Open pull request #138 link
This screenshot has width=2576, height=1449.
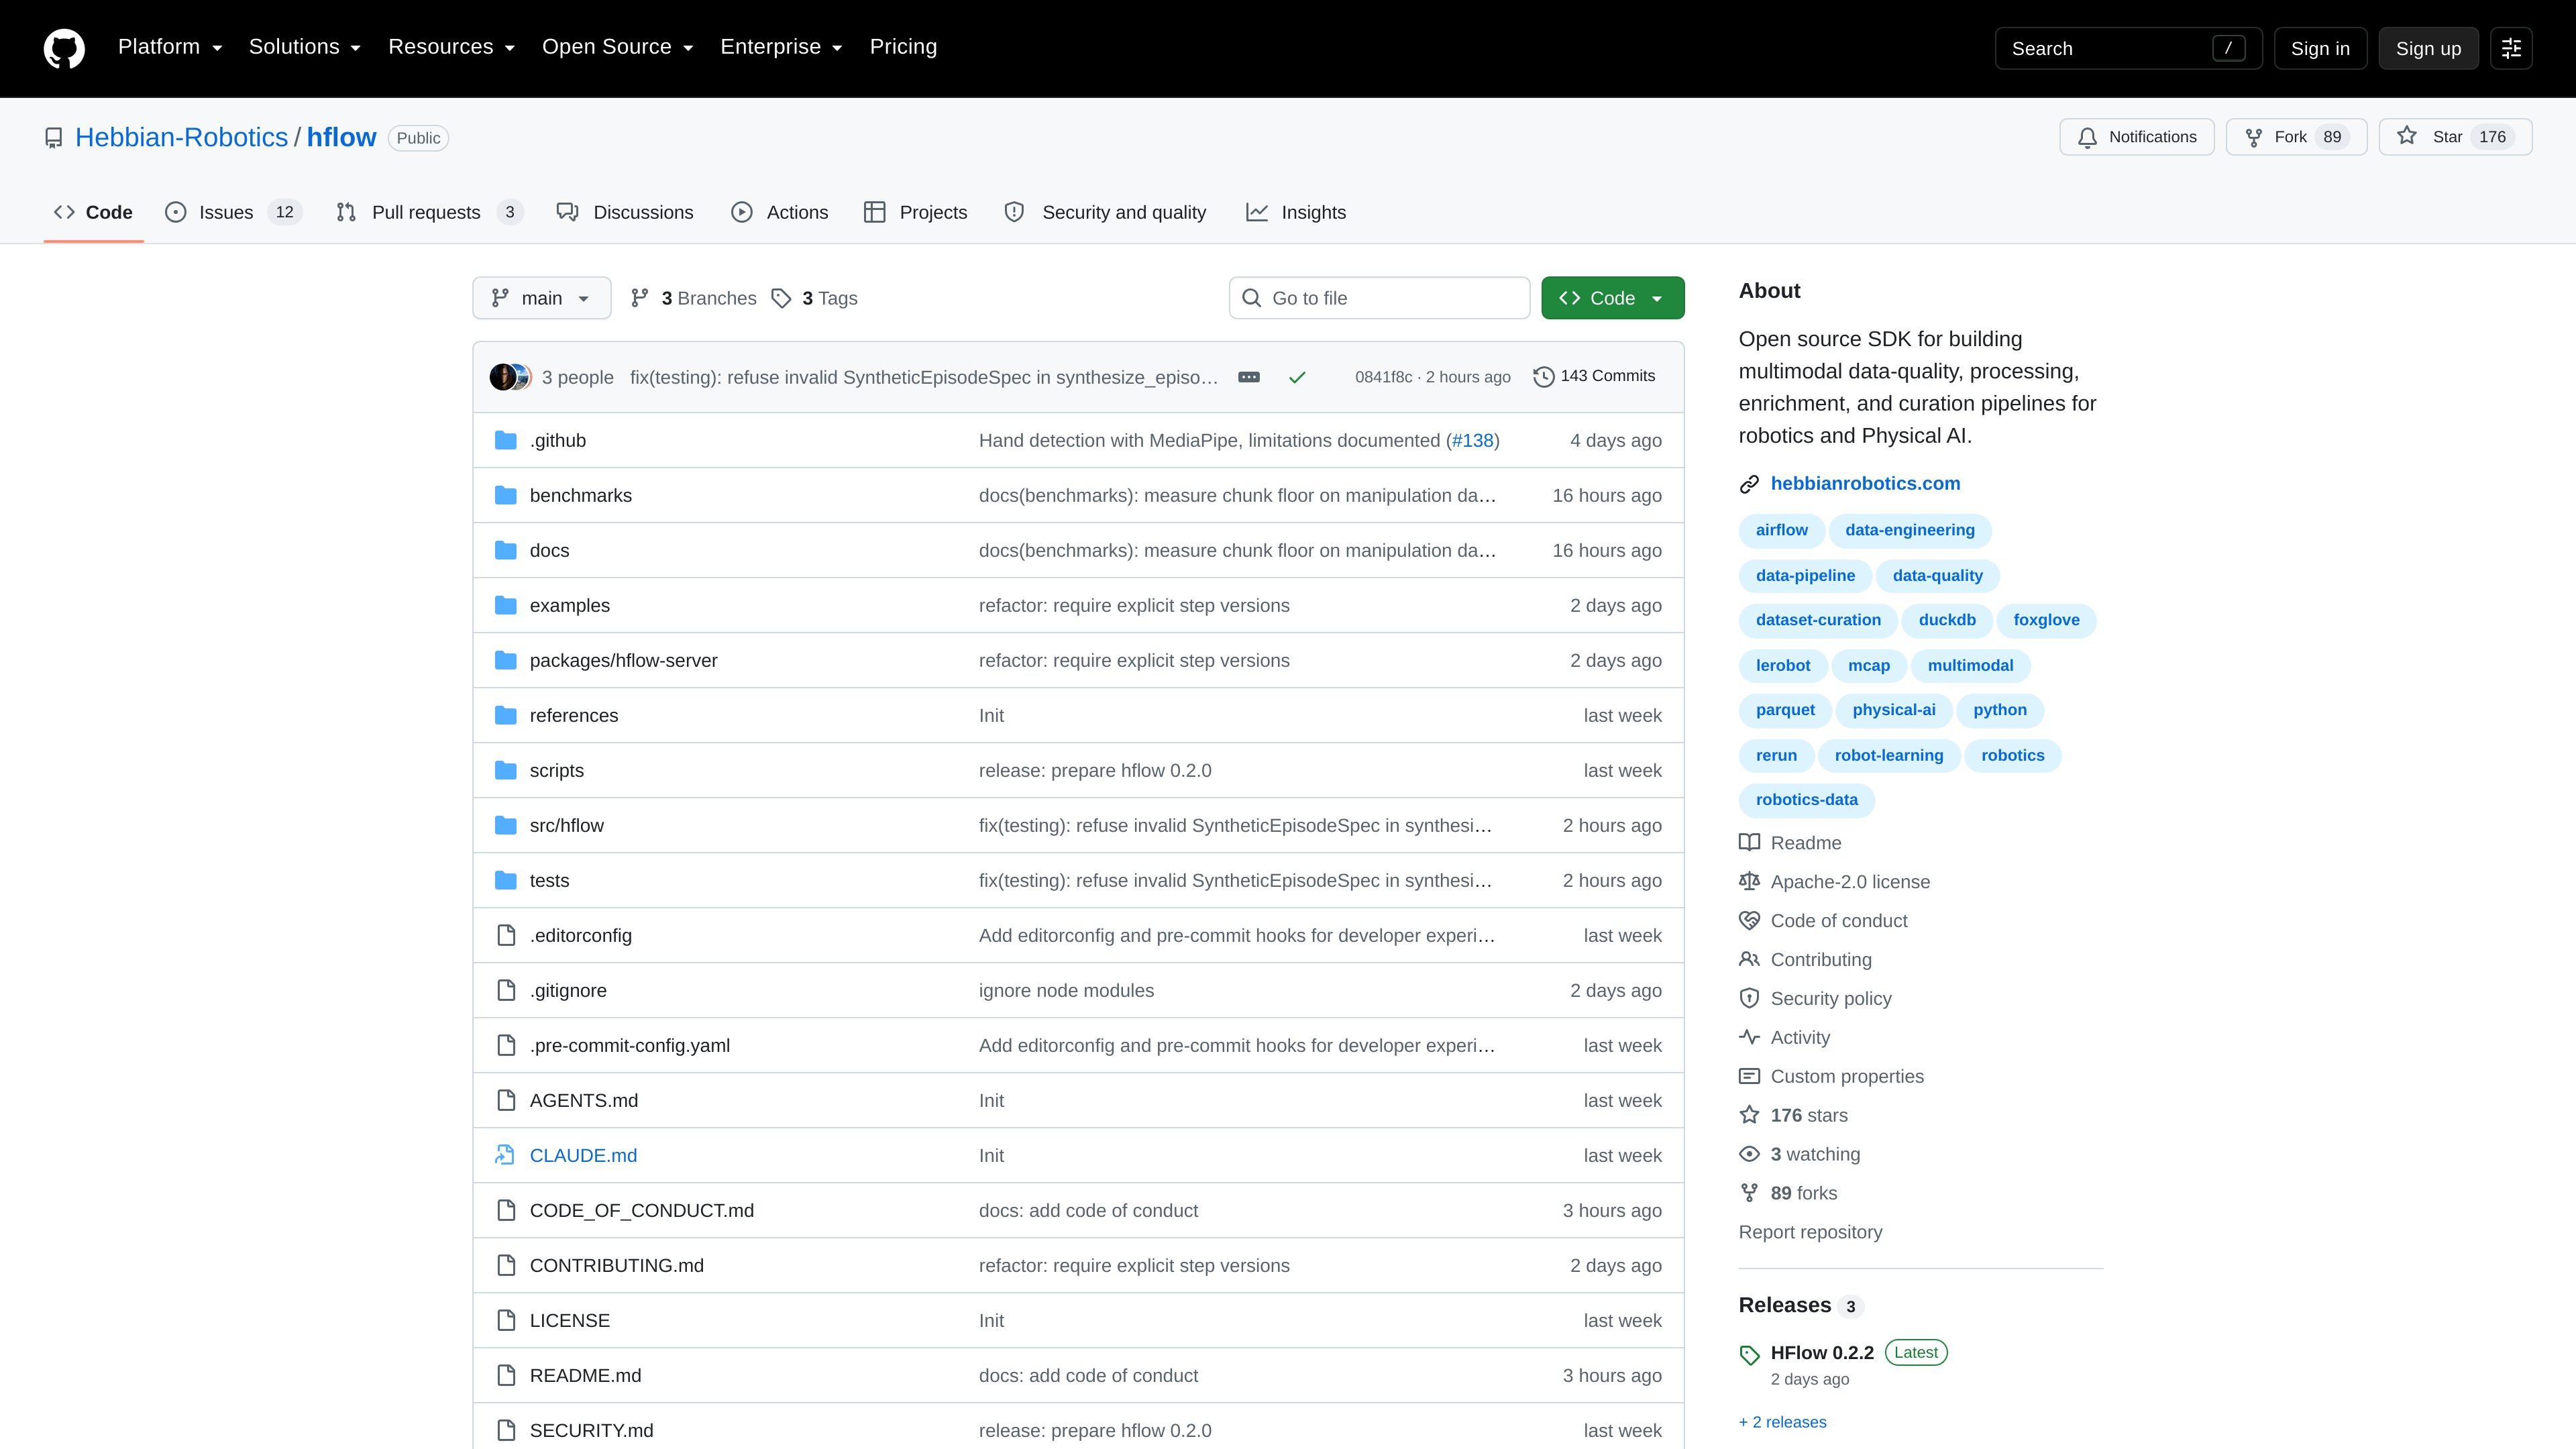[1472, 440]
